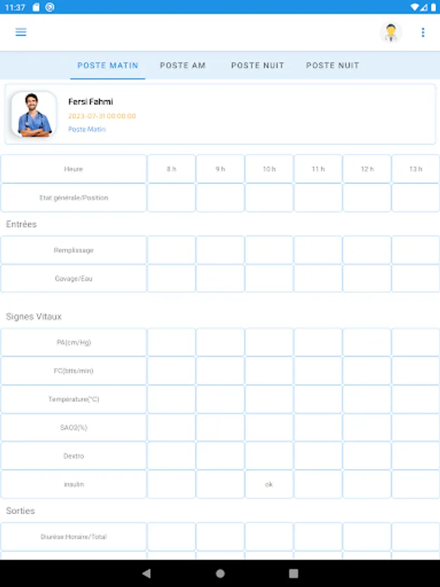440x587 pixels.
Task: Select the 8 h column header
Action: [171, 169]
